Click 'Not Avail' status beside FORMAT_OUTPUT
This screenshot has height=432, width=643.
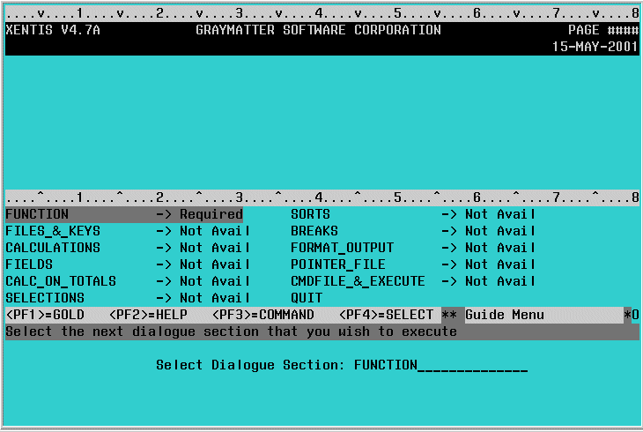pos(500,248)
